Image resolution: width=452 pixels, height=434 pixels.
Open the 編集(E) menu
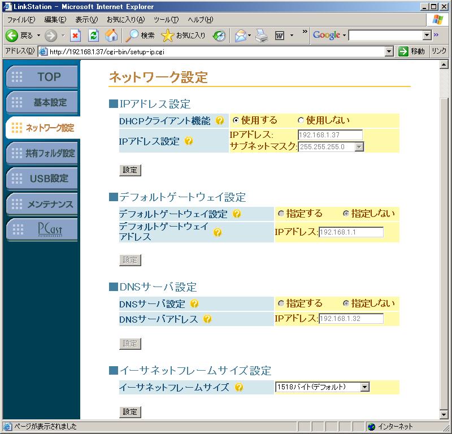tap(55, 20)
